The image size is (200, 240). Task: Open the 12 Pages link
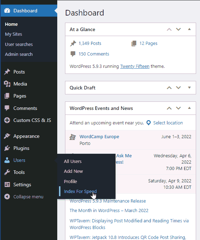point(148,43)
